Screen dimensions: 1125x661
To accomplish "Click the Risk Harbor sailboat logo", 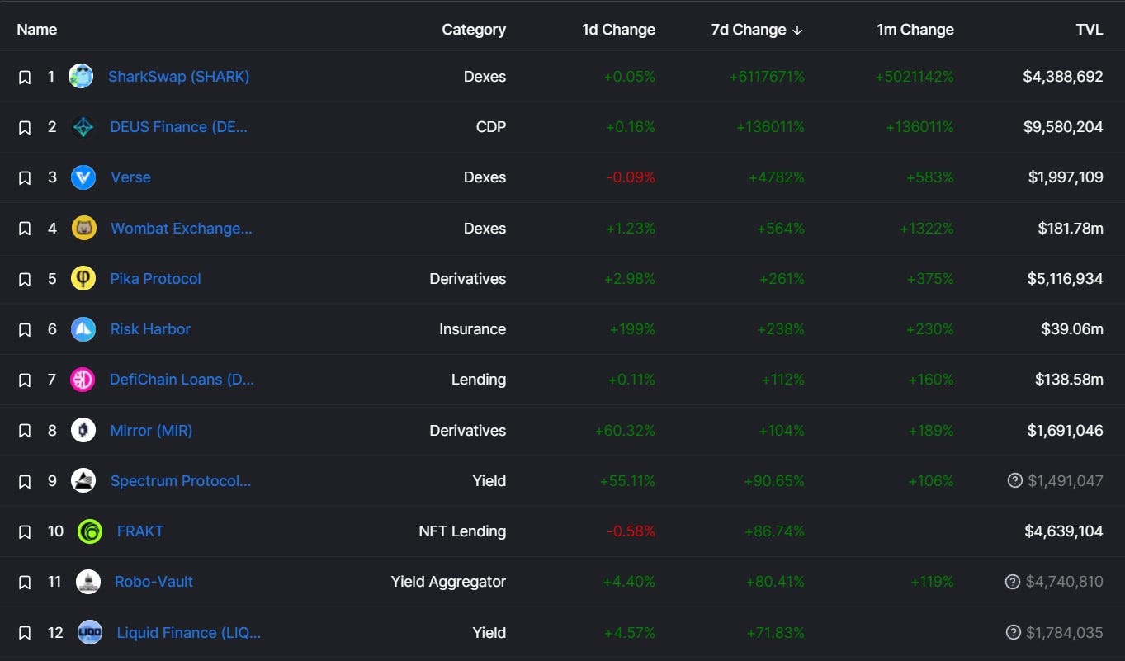I will (x=83, y=329).
